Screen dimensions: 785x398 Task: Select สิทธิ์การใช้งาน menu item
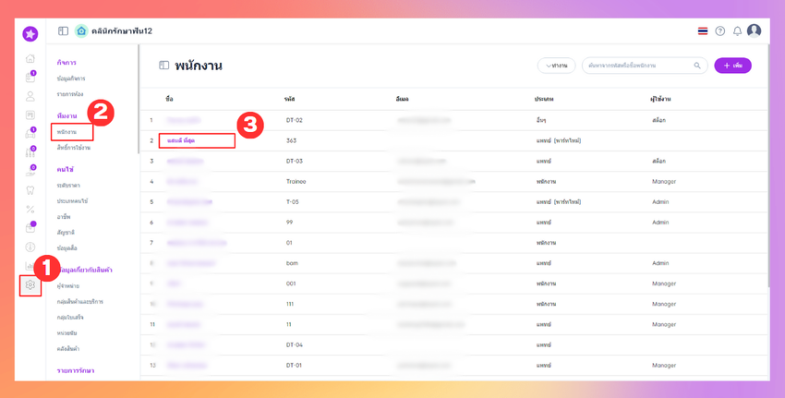click(74, 148)
